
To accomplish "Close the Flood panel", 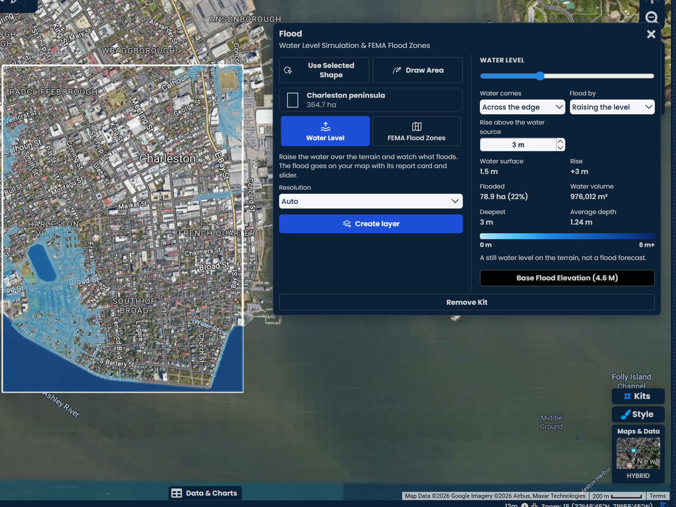I will [651, 34].
